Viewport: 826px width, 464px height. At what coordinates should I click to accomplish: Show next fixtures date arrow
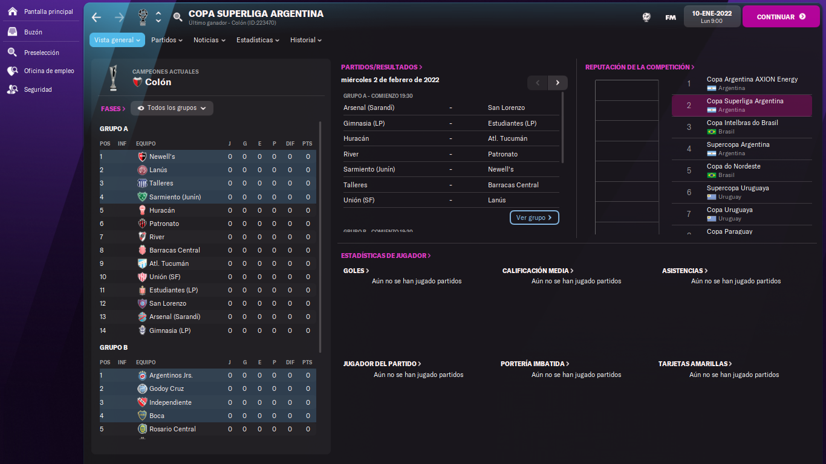[558, 83]
